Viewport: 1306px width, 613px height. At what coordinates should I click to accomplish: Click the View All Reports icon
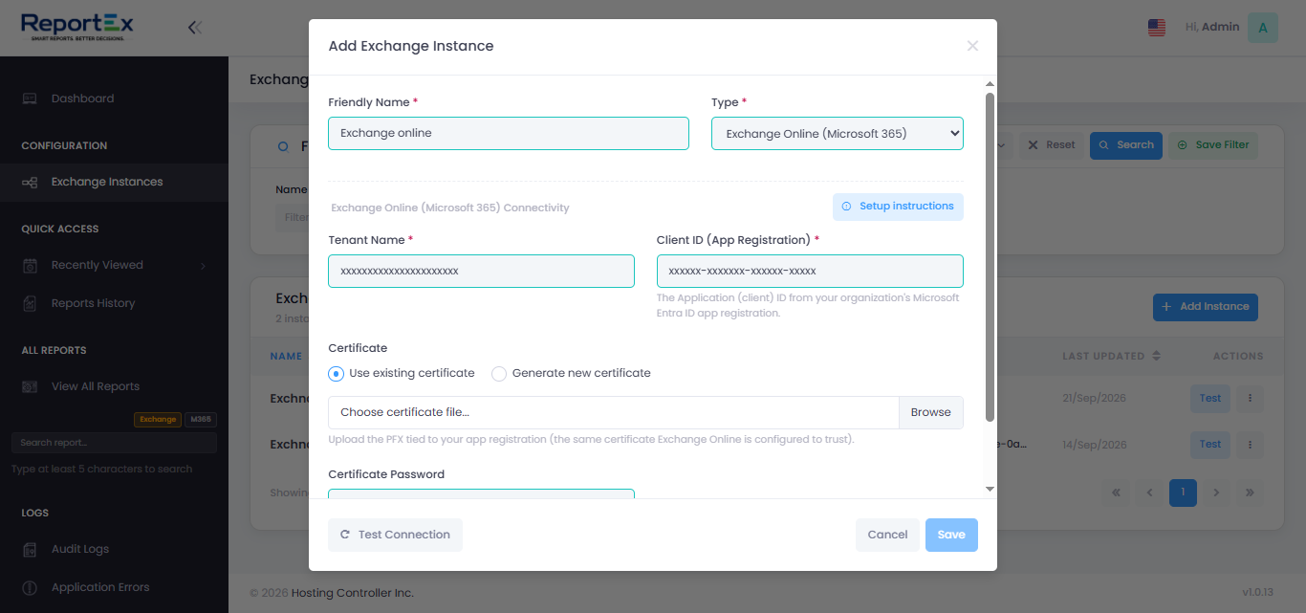pyautogui.click(x=30, y=386)
